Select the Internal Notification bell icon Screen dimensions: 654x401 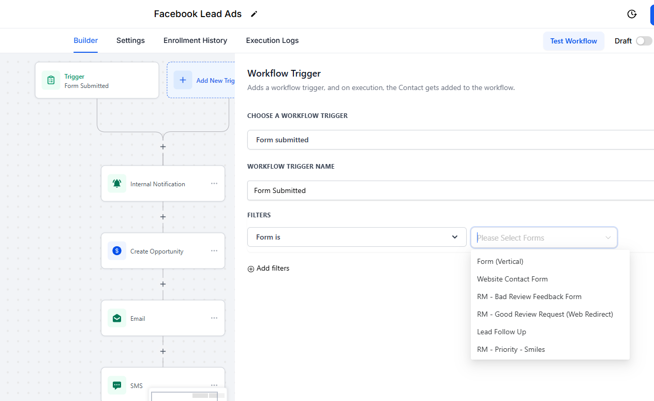point(117,184)
